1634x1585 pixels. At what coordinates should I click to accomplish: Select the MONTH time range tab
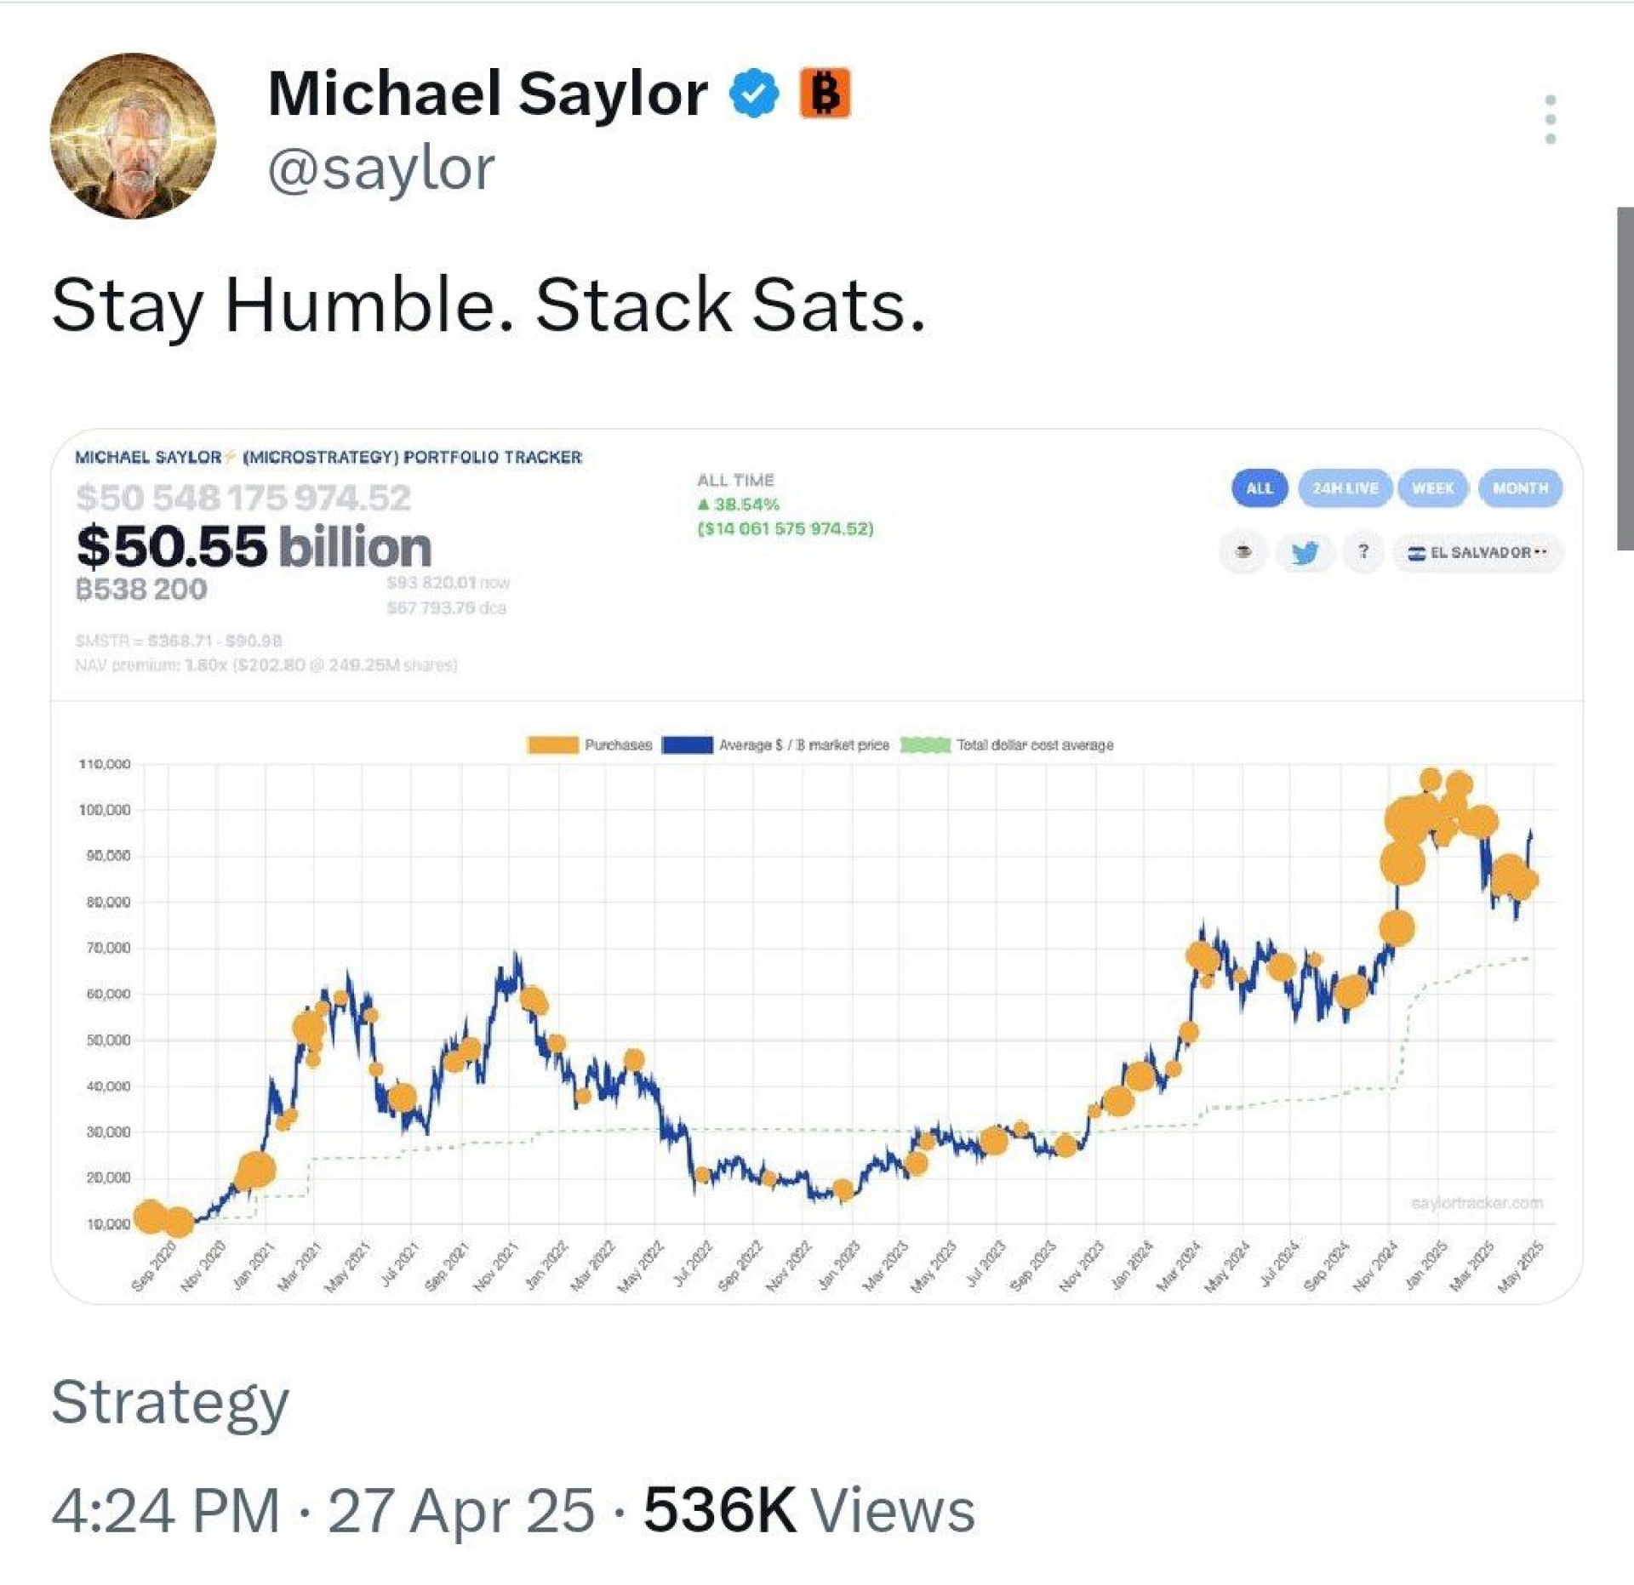coord(1520,488)
